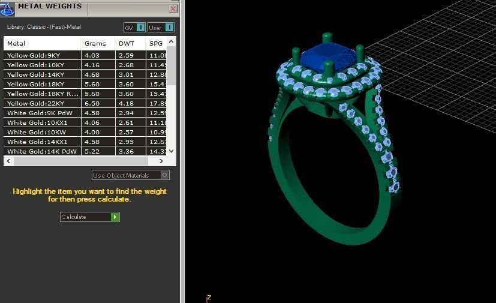Sort table by Metal column header

[42, 43]
